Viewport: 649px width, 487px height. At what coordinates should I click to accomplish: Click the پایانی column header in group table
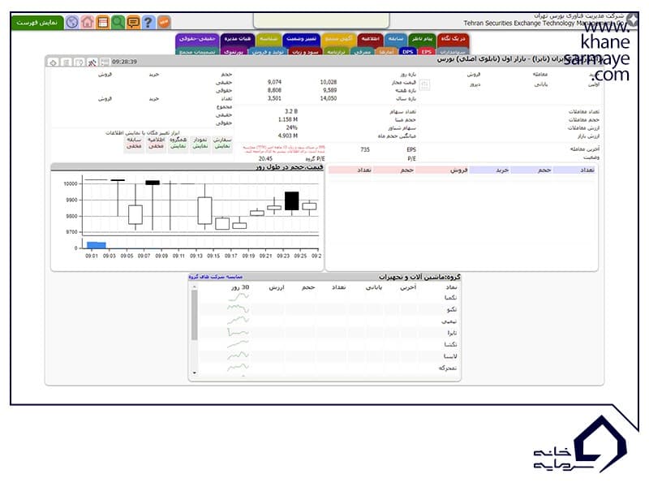point(374,287)
